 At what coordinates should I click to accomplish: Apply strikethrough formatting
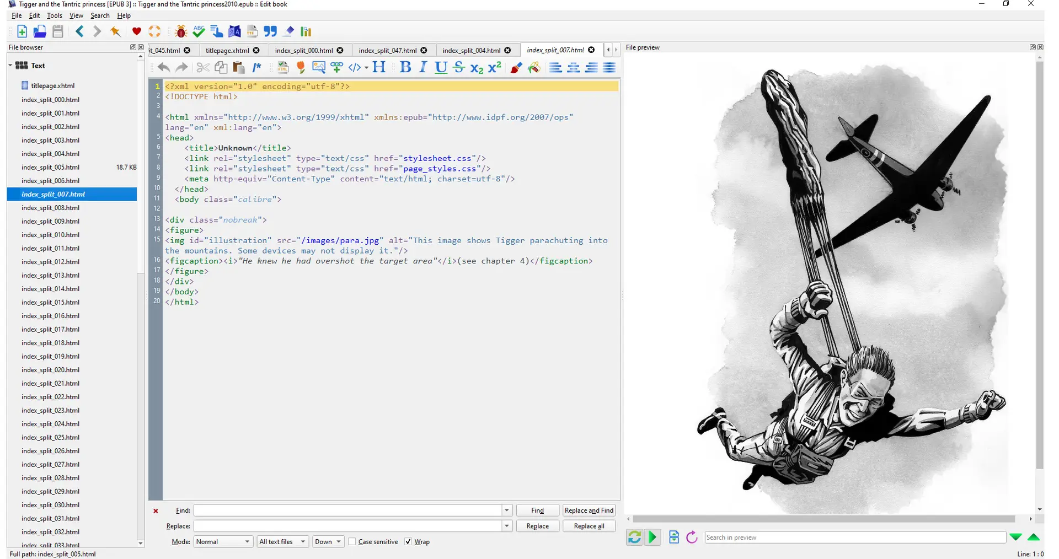[458, 67]
